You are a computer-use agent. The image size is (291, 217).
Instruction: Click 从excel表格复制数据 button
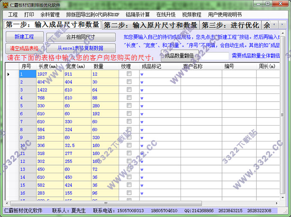pyautogui.click(x=81, y=48)
